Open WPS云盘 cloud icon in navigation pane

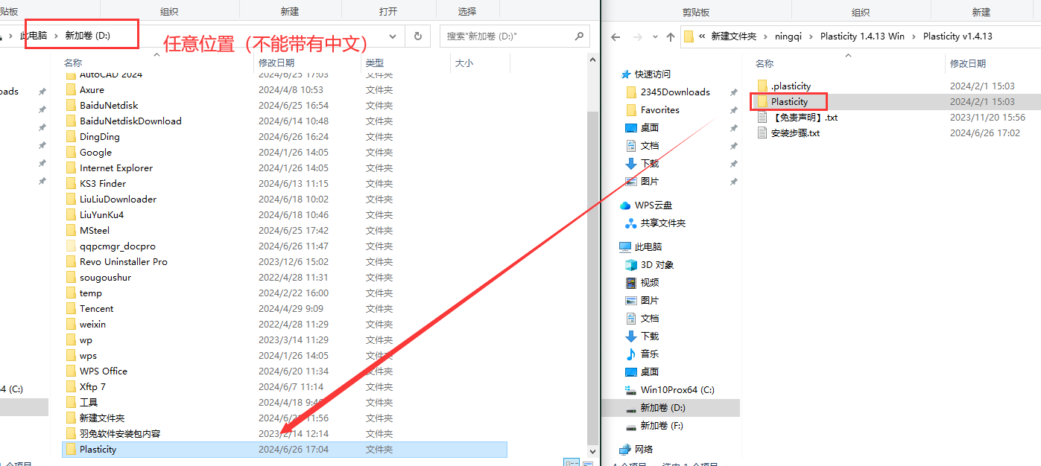point(626,205)
